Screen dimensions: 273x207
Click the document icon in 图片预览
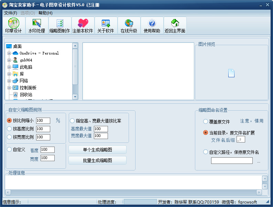point(231,73)
